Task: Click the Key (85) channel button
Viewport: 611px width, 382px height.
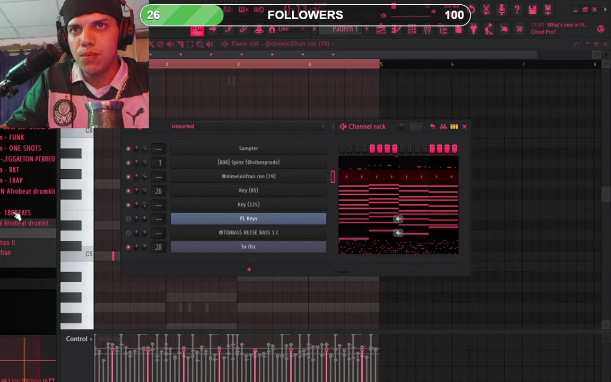Action: pyautogui.click(x=248, y=190)
